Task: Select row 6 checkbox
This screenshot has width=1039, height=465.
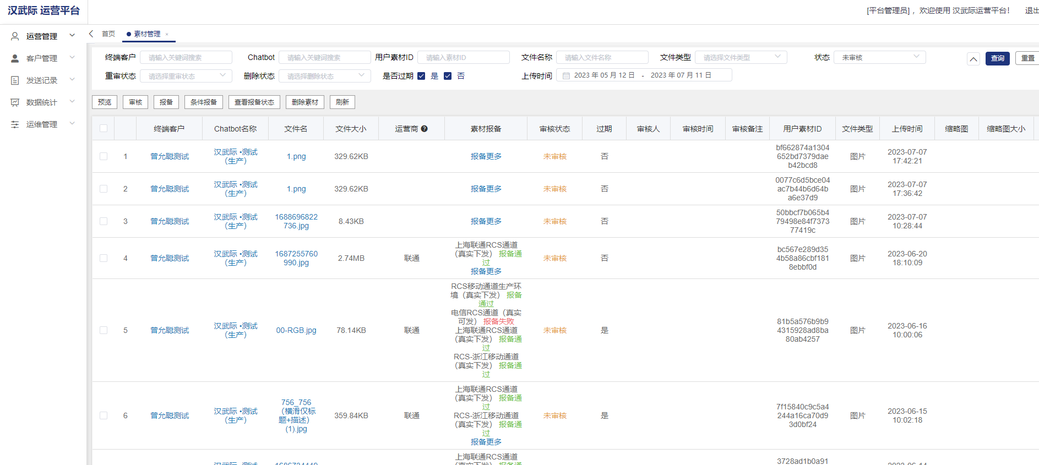Action: [x=104, y=415]
